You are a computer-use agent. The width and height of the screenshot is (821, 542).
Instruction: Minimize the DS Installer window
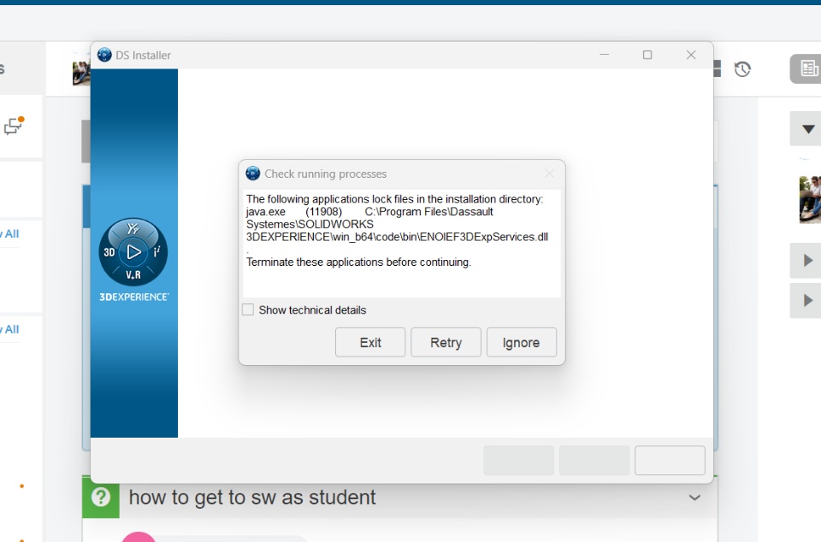605,55
